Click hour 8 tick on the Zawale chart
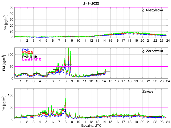The image size is (171, 128). [65, 122]
